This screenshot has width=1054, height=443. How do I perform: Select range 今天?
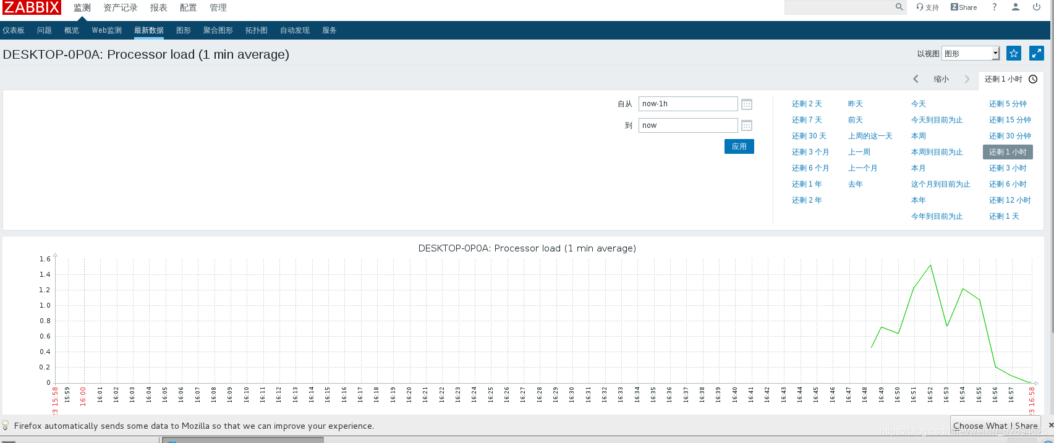click(x=919, y=104)
